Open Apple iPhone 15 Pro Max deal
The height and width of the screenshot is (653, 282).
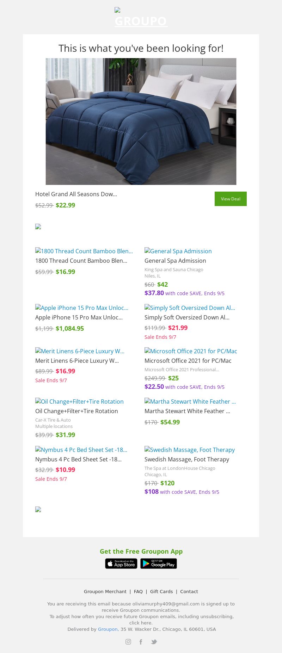79,317
